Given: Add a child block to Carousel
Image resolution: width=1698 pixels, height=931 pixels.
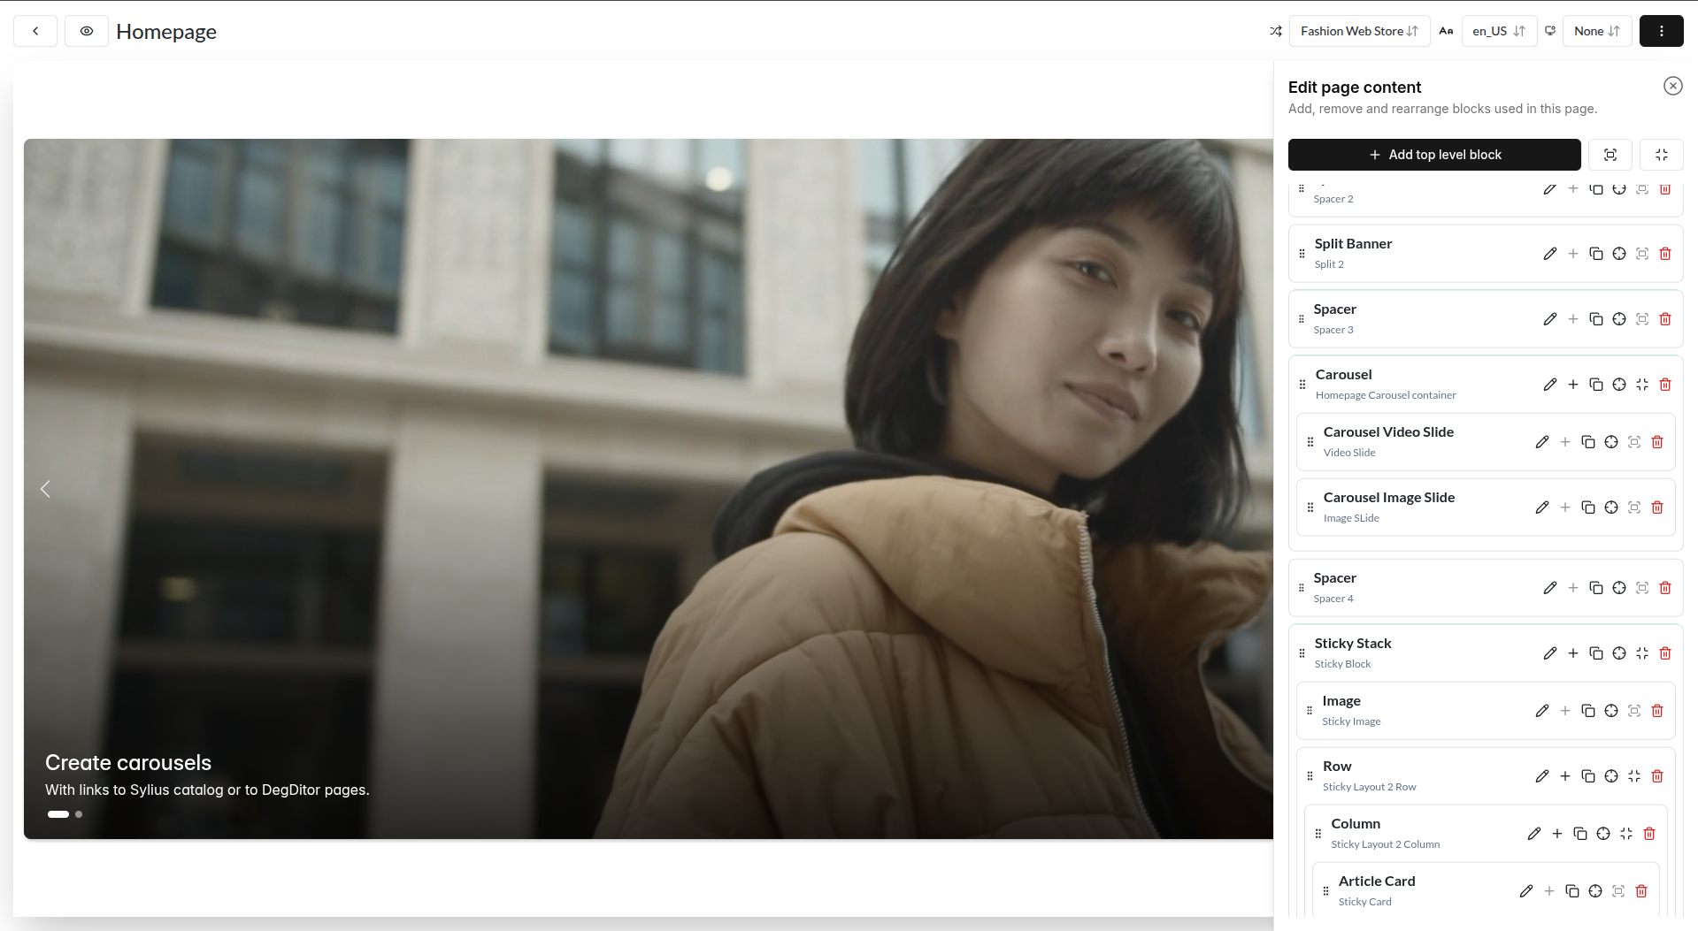Looking at the screenshot, I should (1573, 385).
